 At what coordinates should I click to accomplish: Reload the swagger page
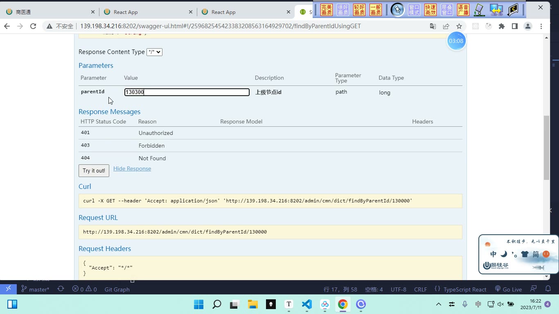coord(33,26)
